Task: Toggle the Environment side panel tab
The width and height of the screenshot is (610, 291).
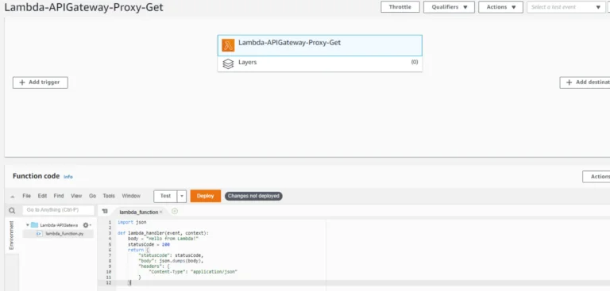Action: coord(12,235)
